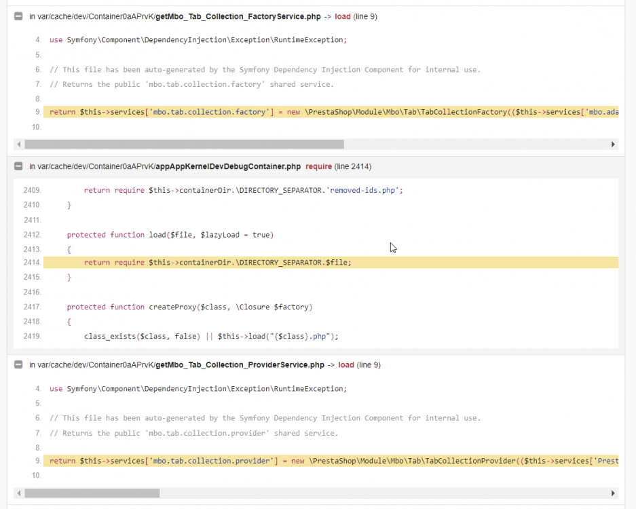Click left arrow of ProviderService code scrollbar
The height and width of the screenshot is (509, 636).
point(19,493)
